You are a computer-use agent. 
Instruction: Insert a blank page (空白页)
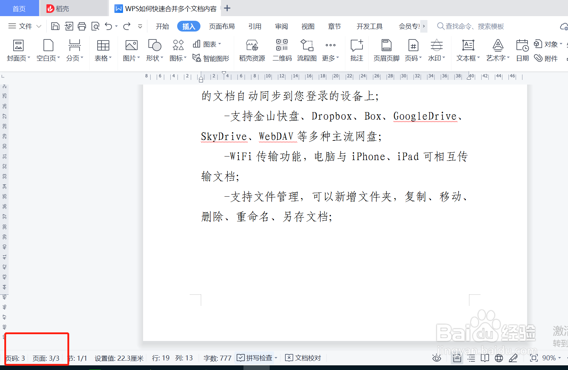[x=48, y=51]
